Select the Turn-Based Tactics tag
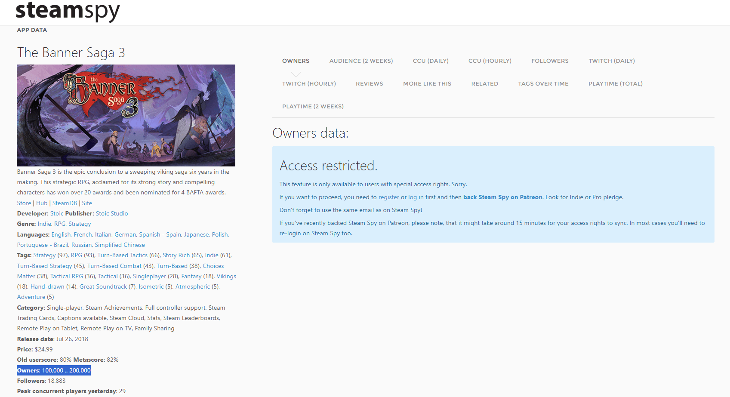The image size is (730, 397). tap(122, 255)
